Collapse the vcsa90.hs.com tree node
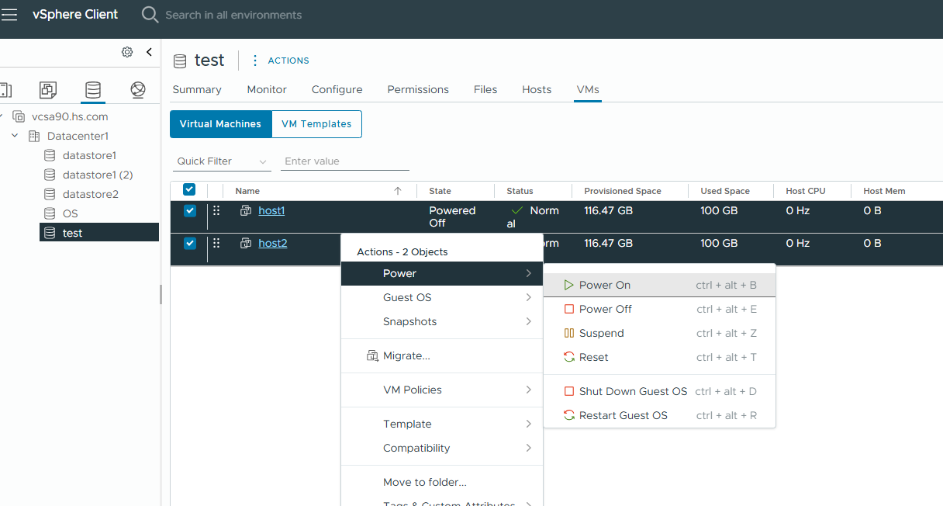This screenshot has height=506, width=943. point(0,116)
